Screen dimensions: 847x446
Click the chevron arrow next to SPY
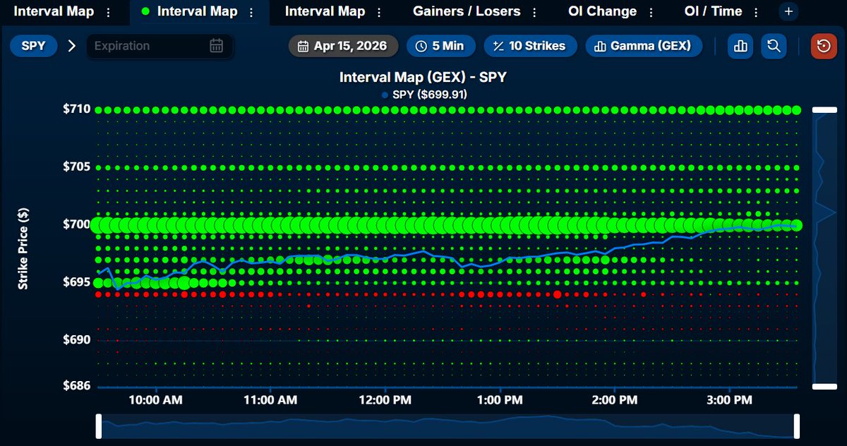(x=71, y=46)
